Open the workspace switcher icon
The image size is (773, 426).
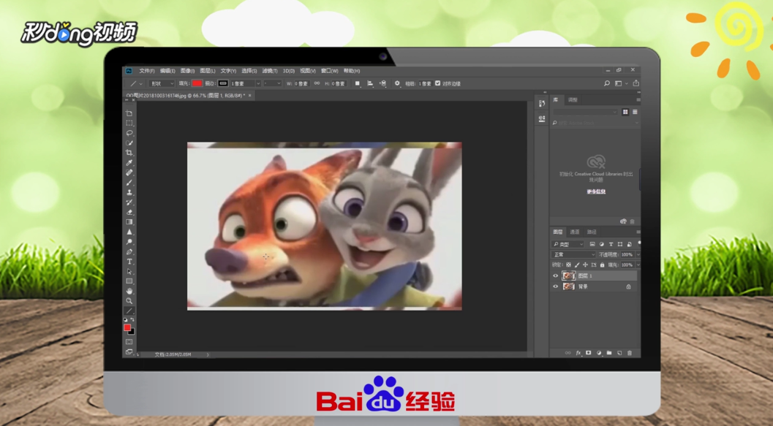click(x=618, y=84)
